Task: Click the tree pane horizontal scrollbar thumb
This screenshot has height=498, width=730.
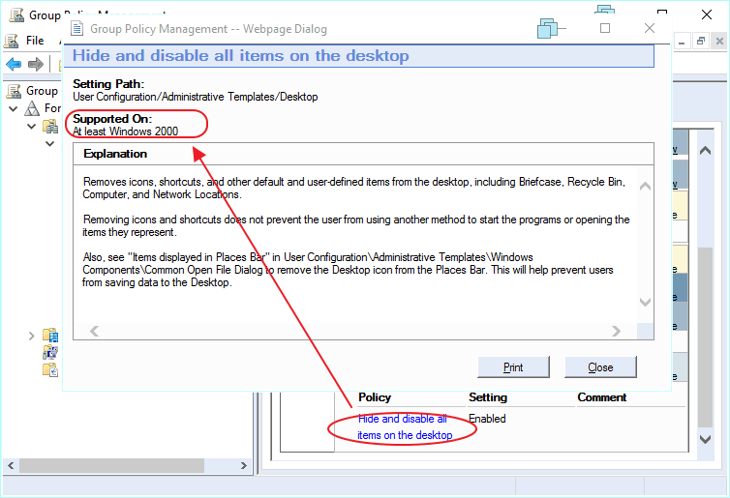Action: 111,465
